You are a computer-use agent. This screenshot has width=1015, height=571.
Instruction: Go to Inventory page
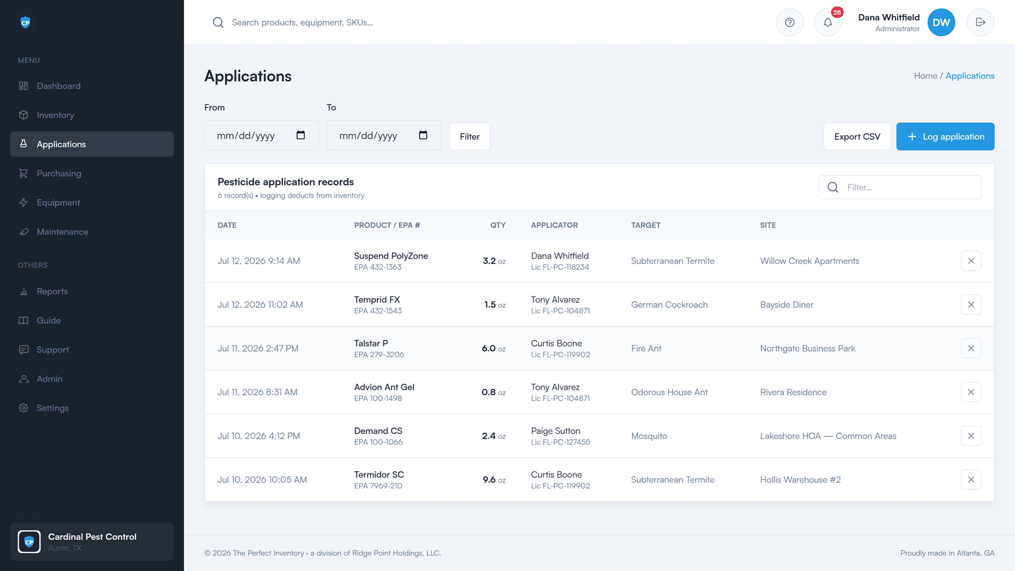(92, 115)
